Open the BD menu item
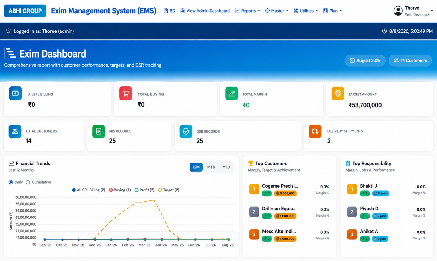 169,11
